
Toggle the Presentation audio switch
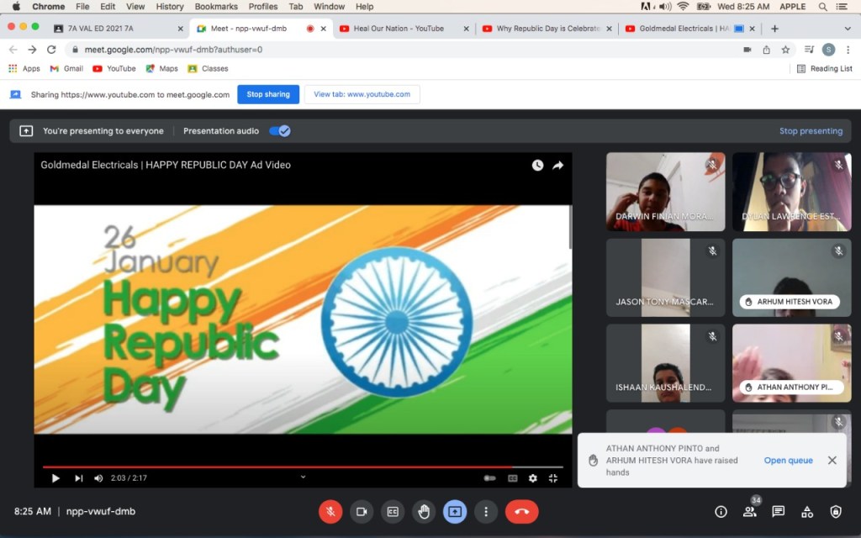pos(280,131)
